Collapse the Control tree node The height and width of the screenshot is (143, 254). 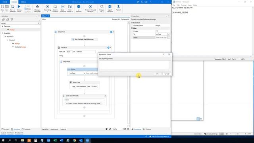tap(8, 40)
